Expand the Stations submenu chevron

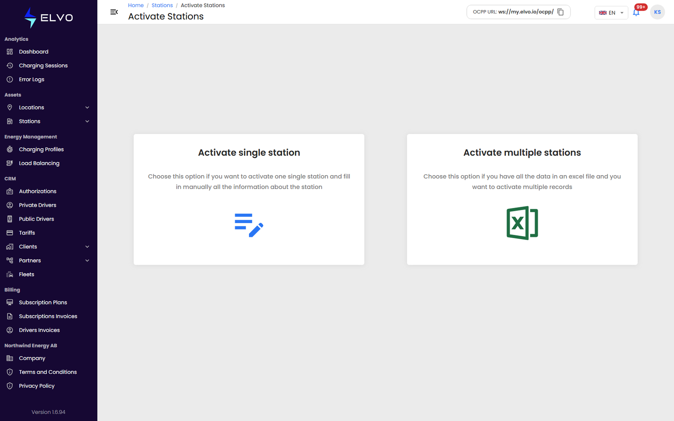pyautogui.click(x=87, y=121)
